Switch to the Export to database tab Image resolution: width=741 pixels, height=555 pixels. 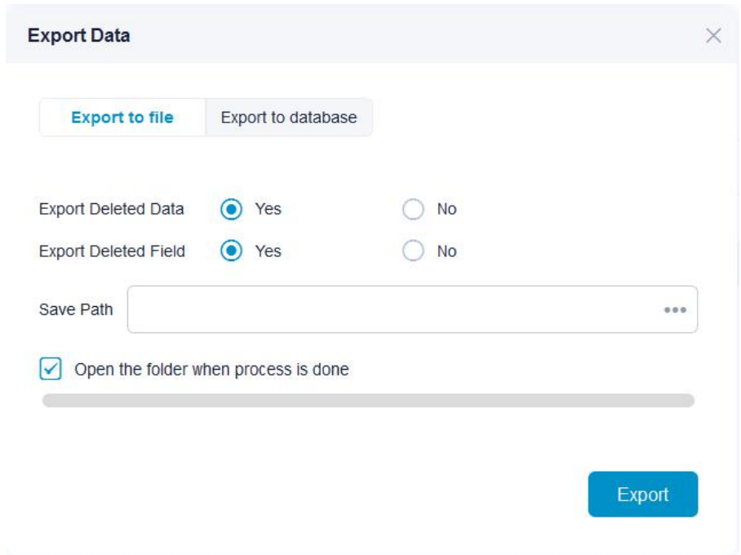coord(289,118)
